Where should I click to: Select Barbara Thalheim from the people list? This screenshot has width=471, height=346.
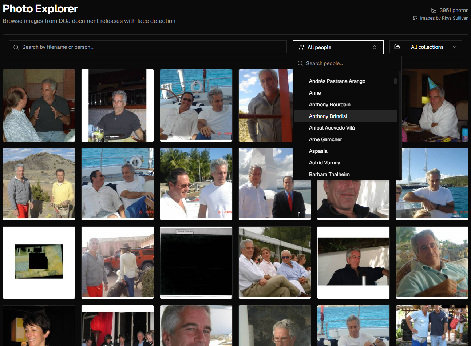point(345,174)
